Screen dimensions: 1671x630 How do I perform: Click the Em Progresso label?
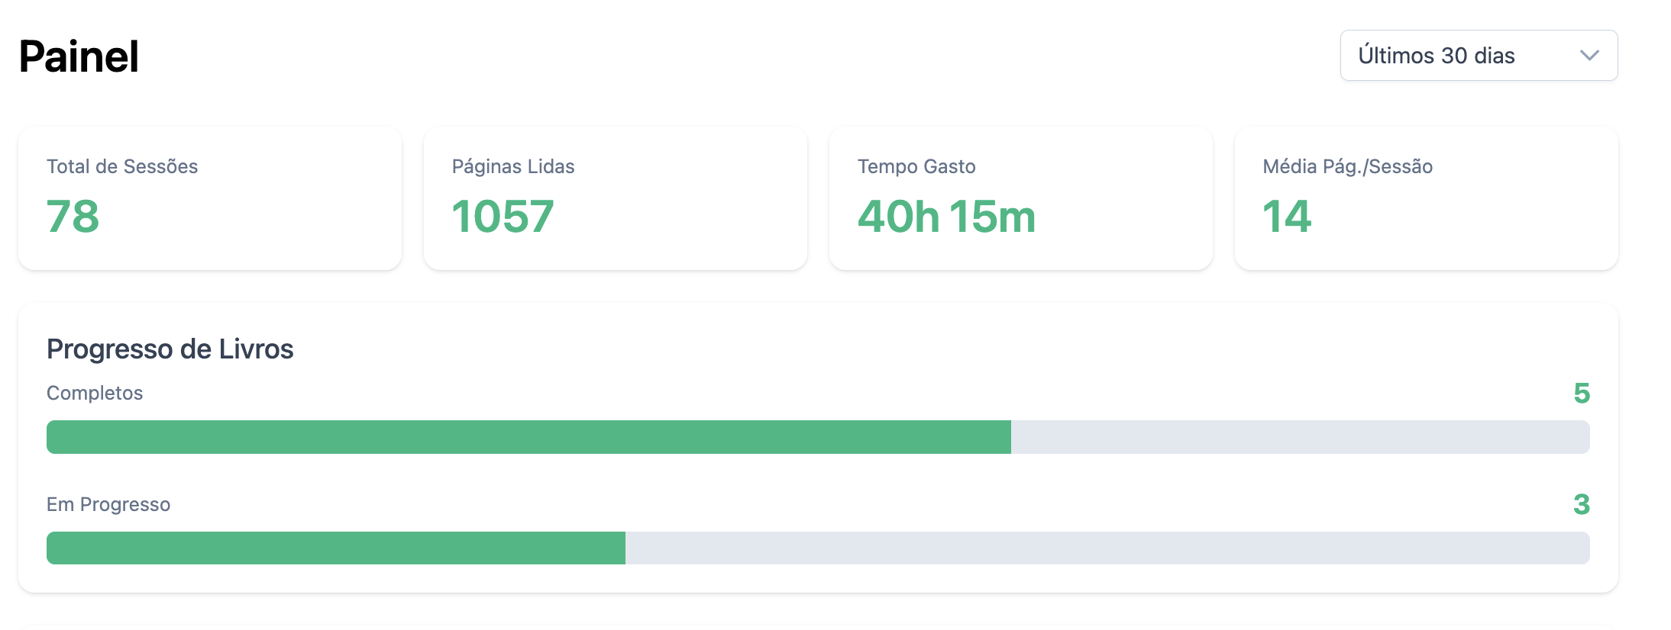[x=108, y=504]
